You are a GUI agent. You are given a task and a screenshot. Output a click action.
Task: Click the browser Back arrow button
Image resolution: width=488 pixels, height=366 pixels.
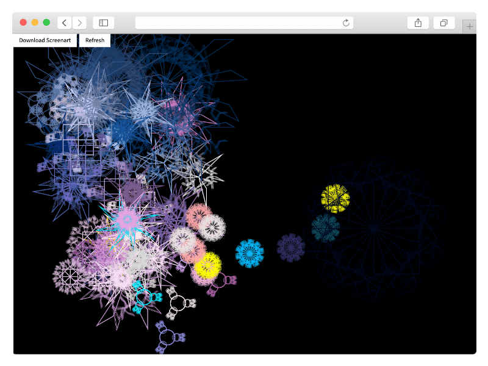(65, 23)
